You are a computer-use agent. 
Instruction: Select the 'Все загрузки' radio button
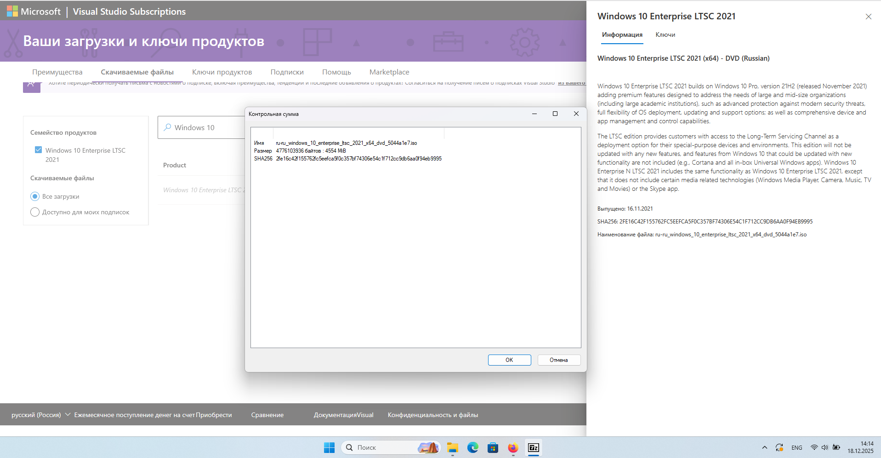(x=35, y=196)
